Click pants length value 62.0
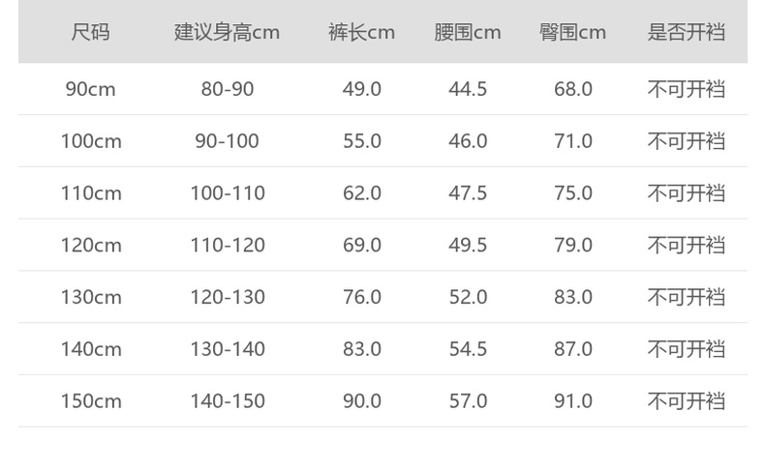This screenshot has height=469, width=765. click(362, 193)
